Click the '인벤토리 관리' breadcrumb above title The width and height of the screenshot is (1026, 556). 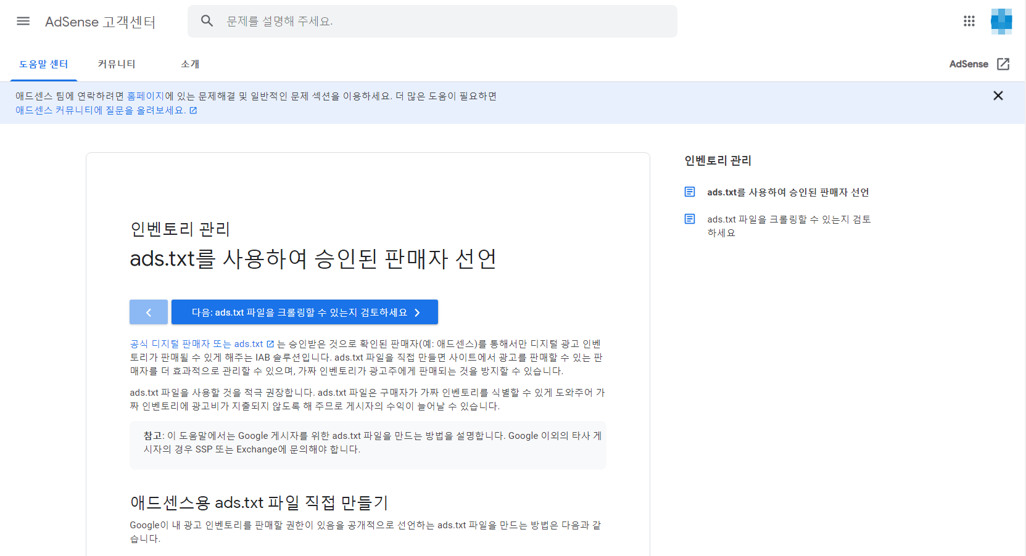tap(180, 229)
